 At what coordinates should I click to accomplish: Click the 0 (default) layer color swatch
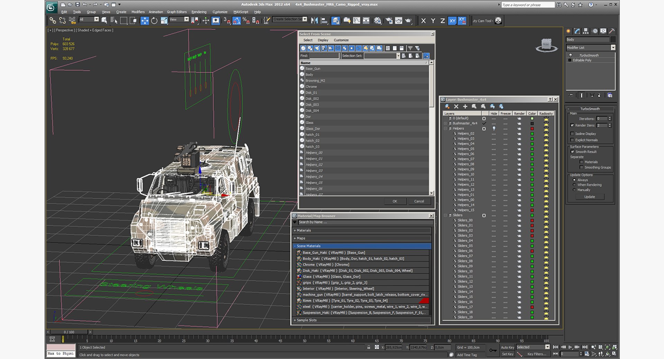(x=532, y=119)
